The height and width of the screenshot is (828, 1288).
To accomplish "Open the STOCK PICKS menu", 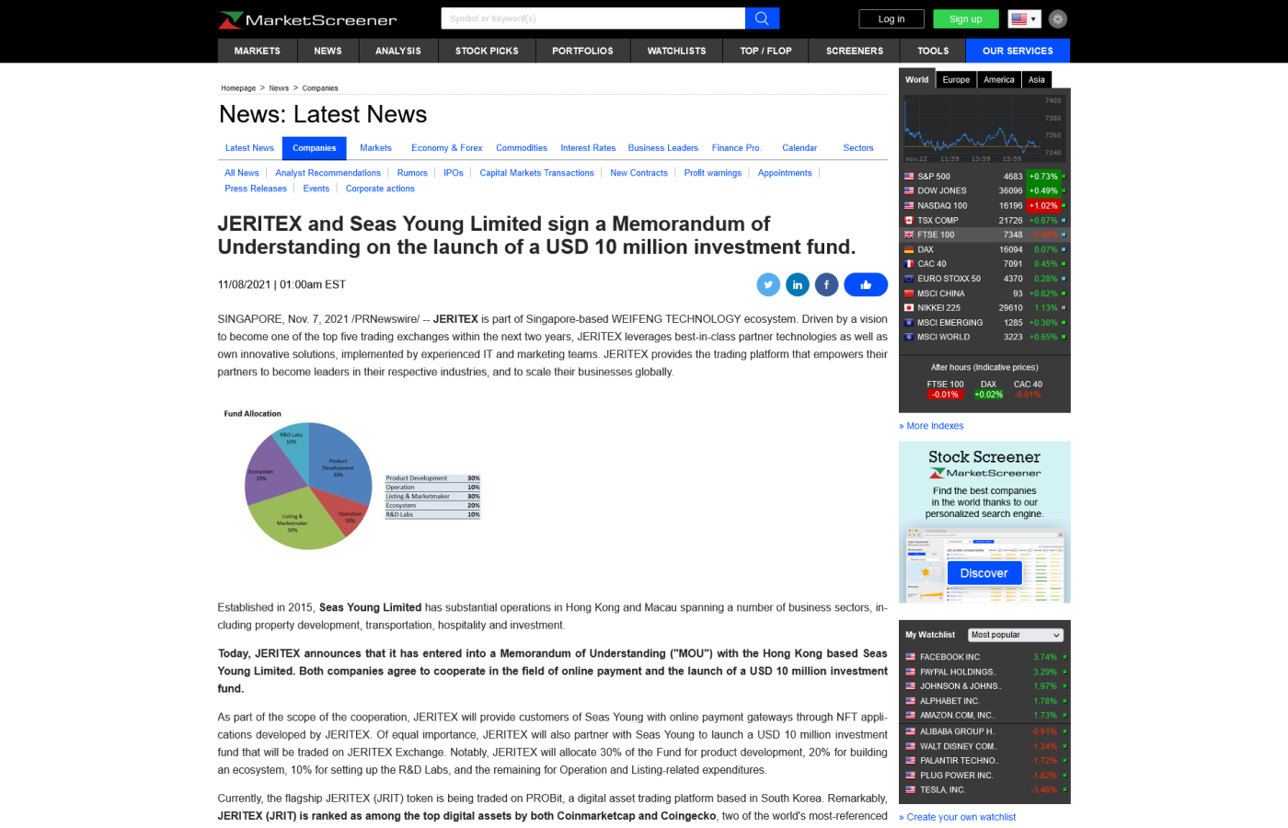I will [487, 51].
